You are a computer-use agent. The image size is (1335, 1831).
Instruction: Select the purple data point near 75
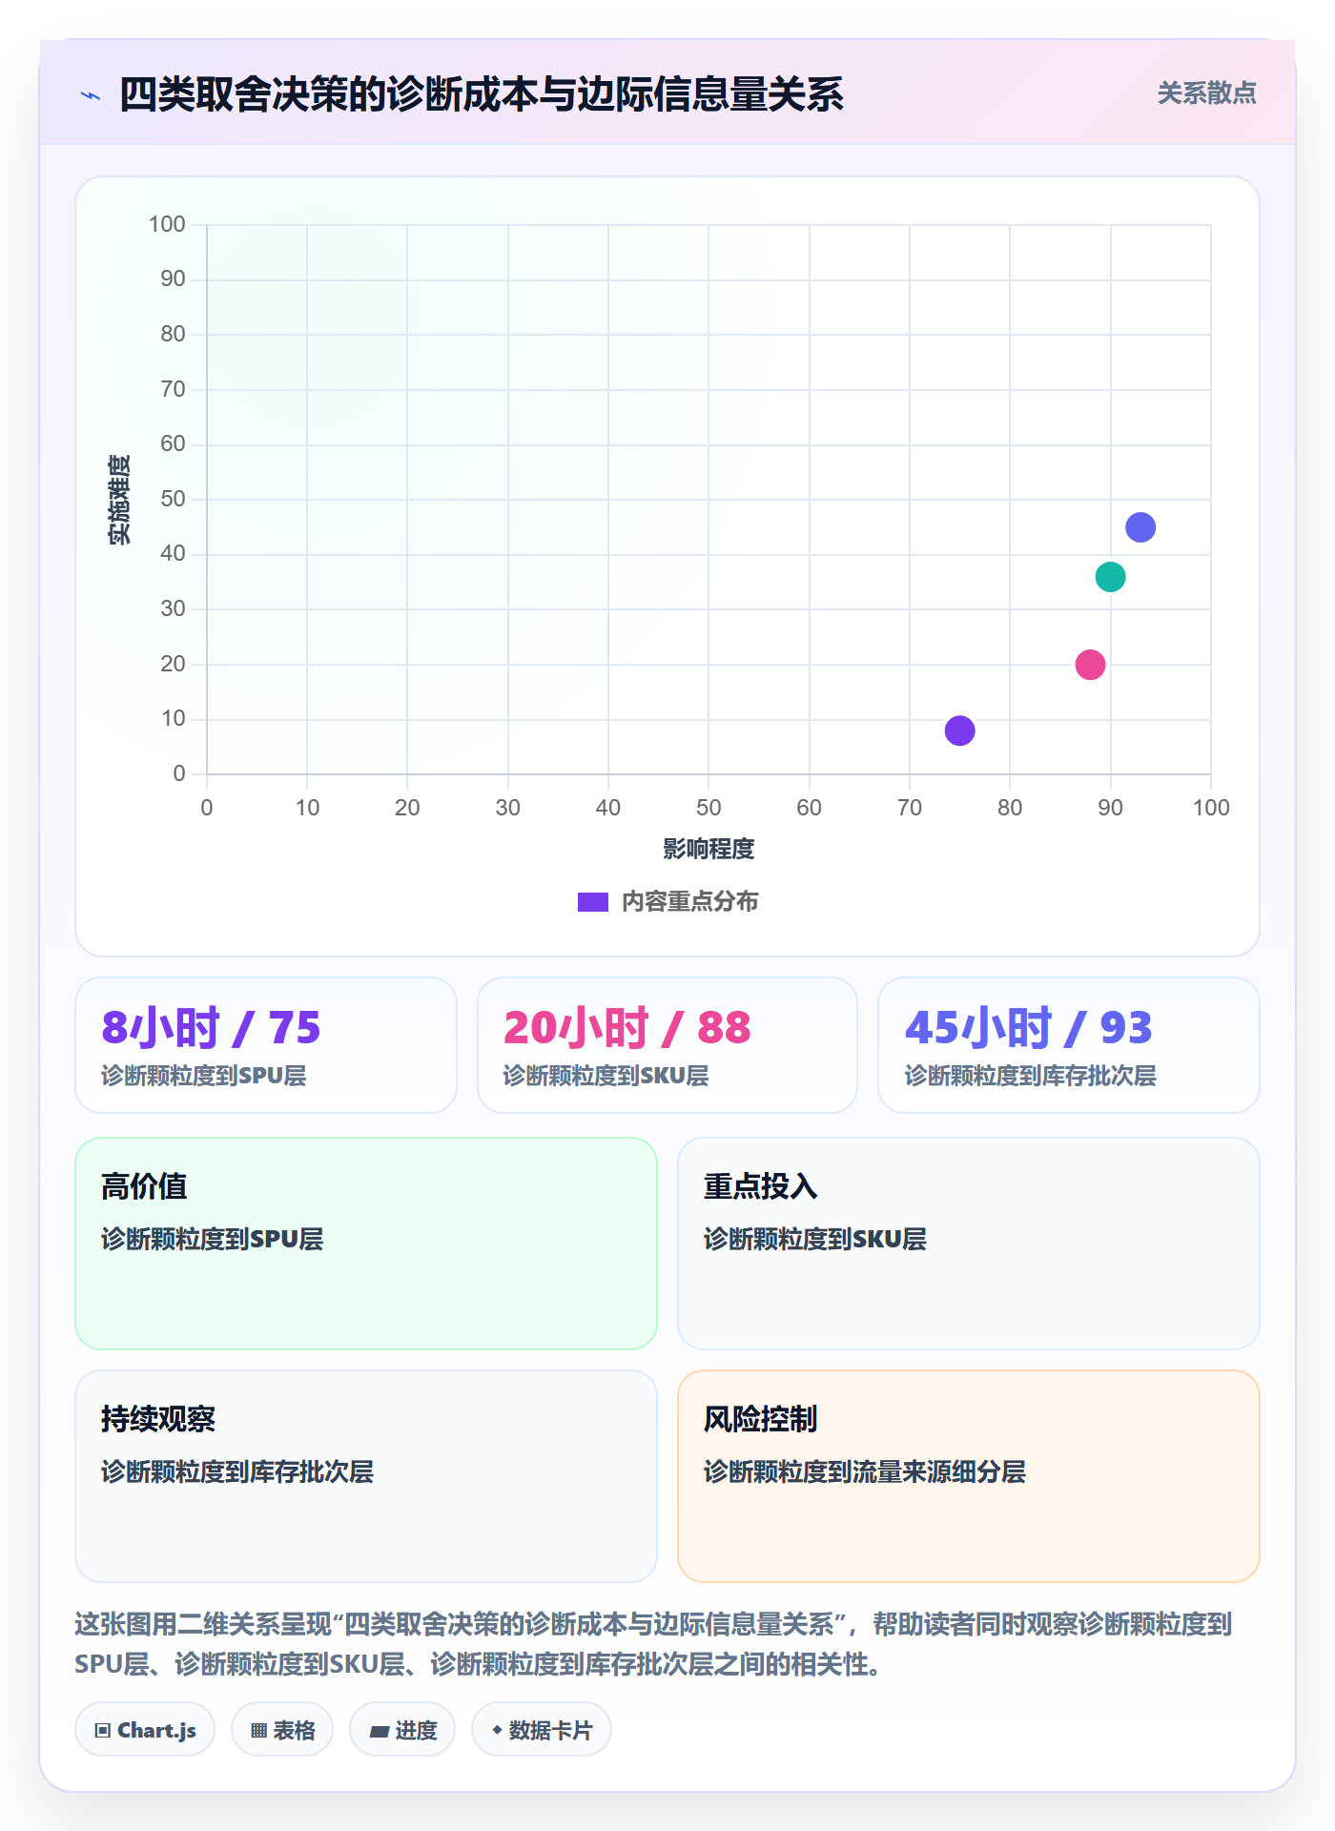tap(959, 730)
